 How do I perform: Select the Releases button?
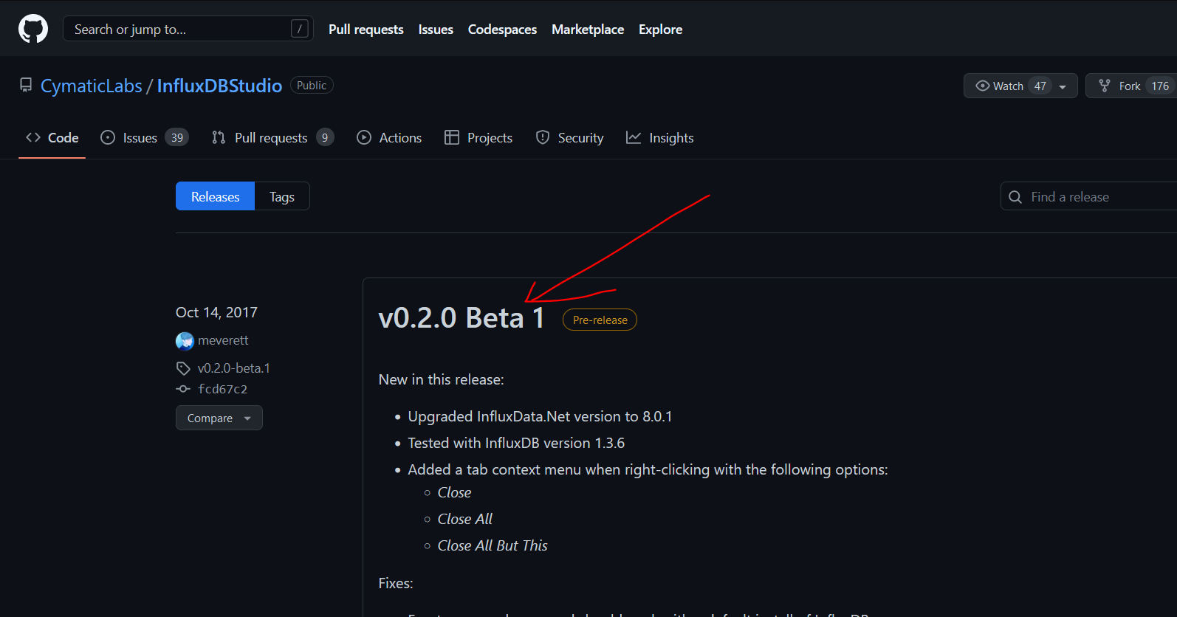[x=215, y=196]
